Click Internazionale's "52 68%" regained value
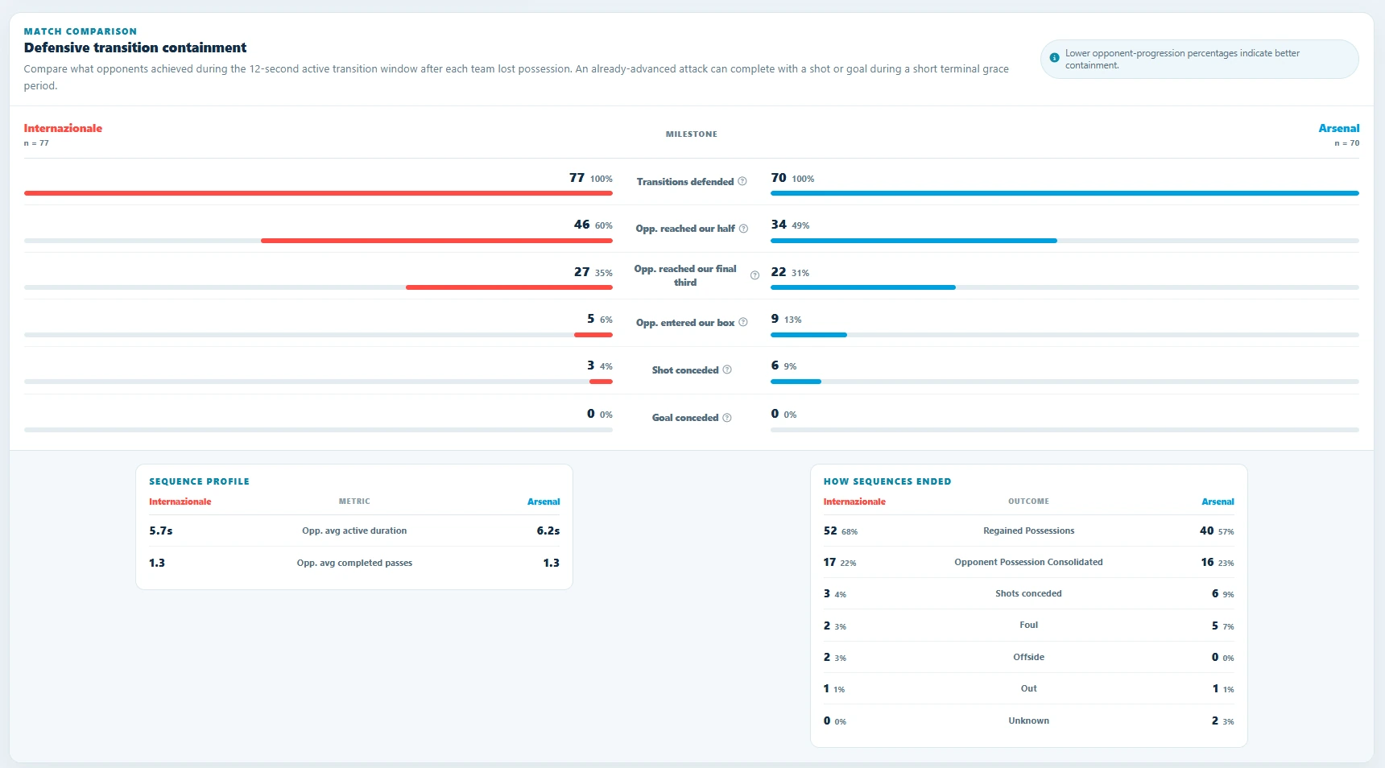This screenshot has width=1385, height=768. click(841, 531)
